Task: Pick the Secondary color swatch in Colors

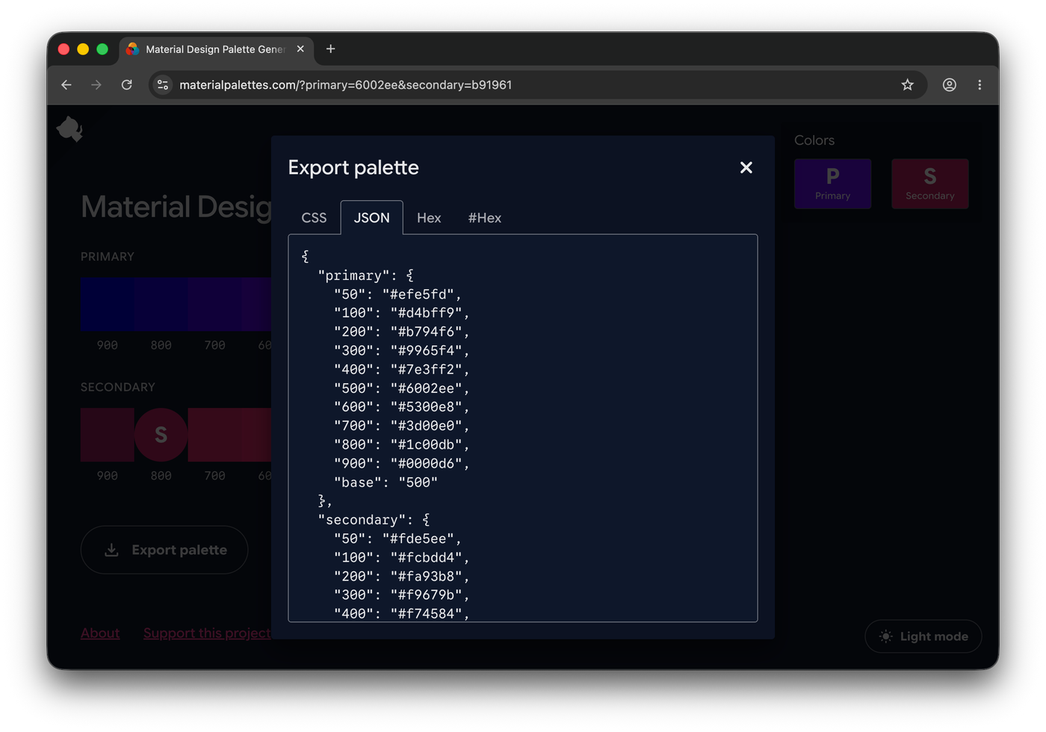Action: click(929, 184)
